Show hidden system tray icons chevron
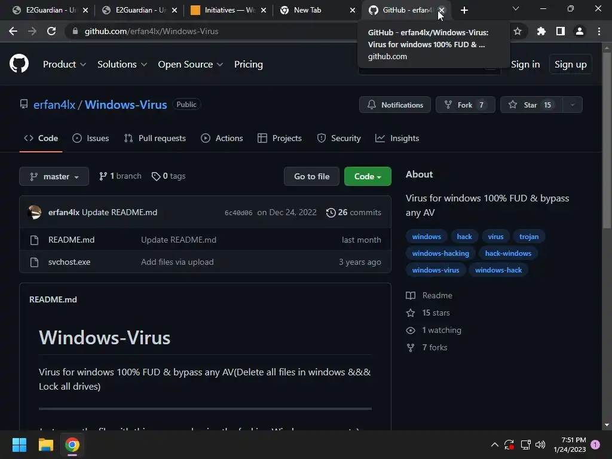612x459 pixels. [494, 445]
